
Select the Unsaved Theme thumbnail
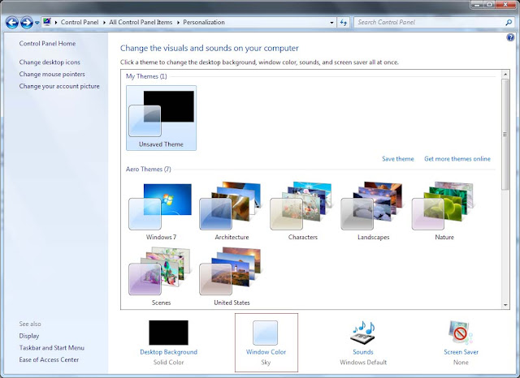coord(161,118)
